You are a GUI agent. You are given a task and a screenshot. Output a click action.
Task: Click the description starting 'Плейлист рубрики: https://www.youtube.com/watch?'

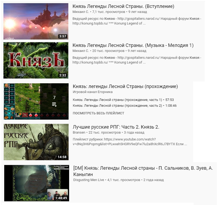tap(130, 142)
